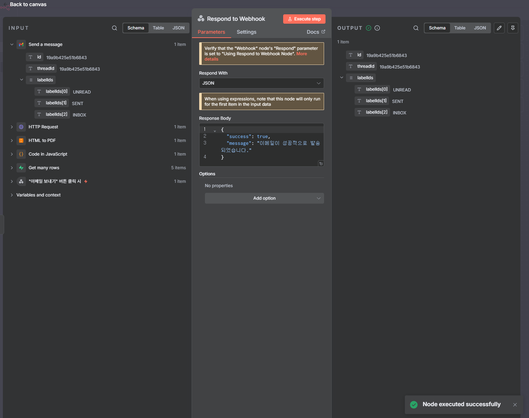Viewport: 529px width, 418px height.
Task: Click the pencil edit output icon
Action: tap(499, 28)
